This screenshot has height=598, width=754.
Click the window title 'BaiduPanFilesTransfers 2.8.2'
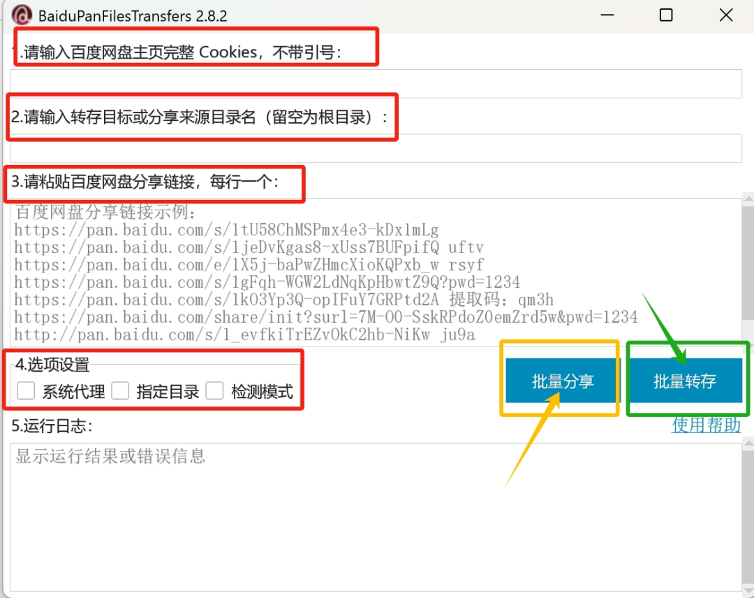click(x=133, y=16)
